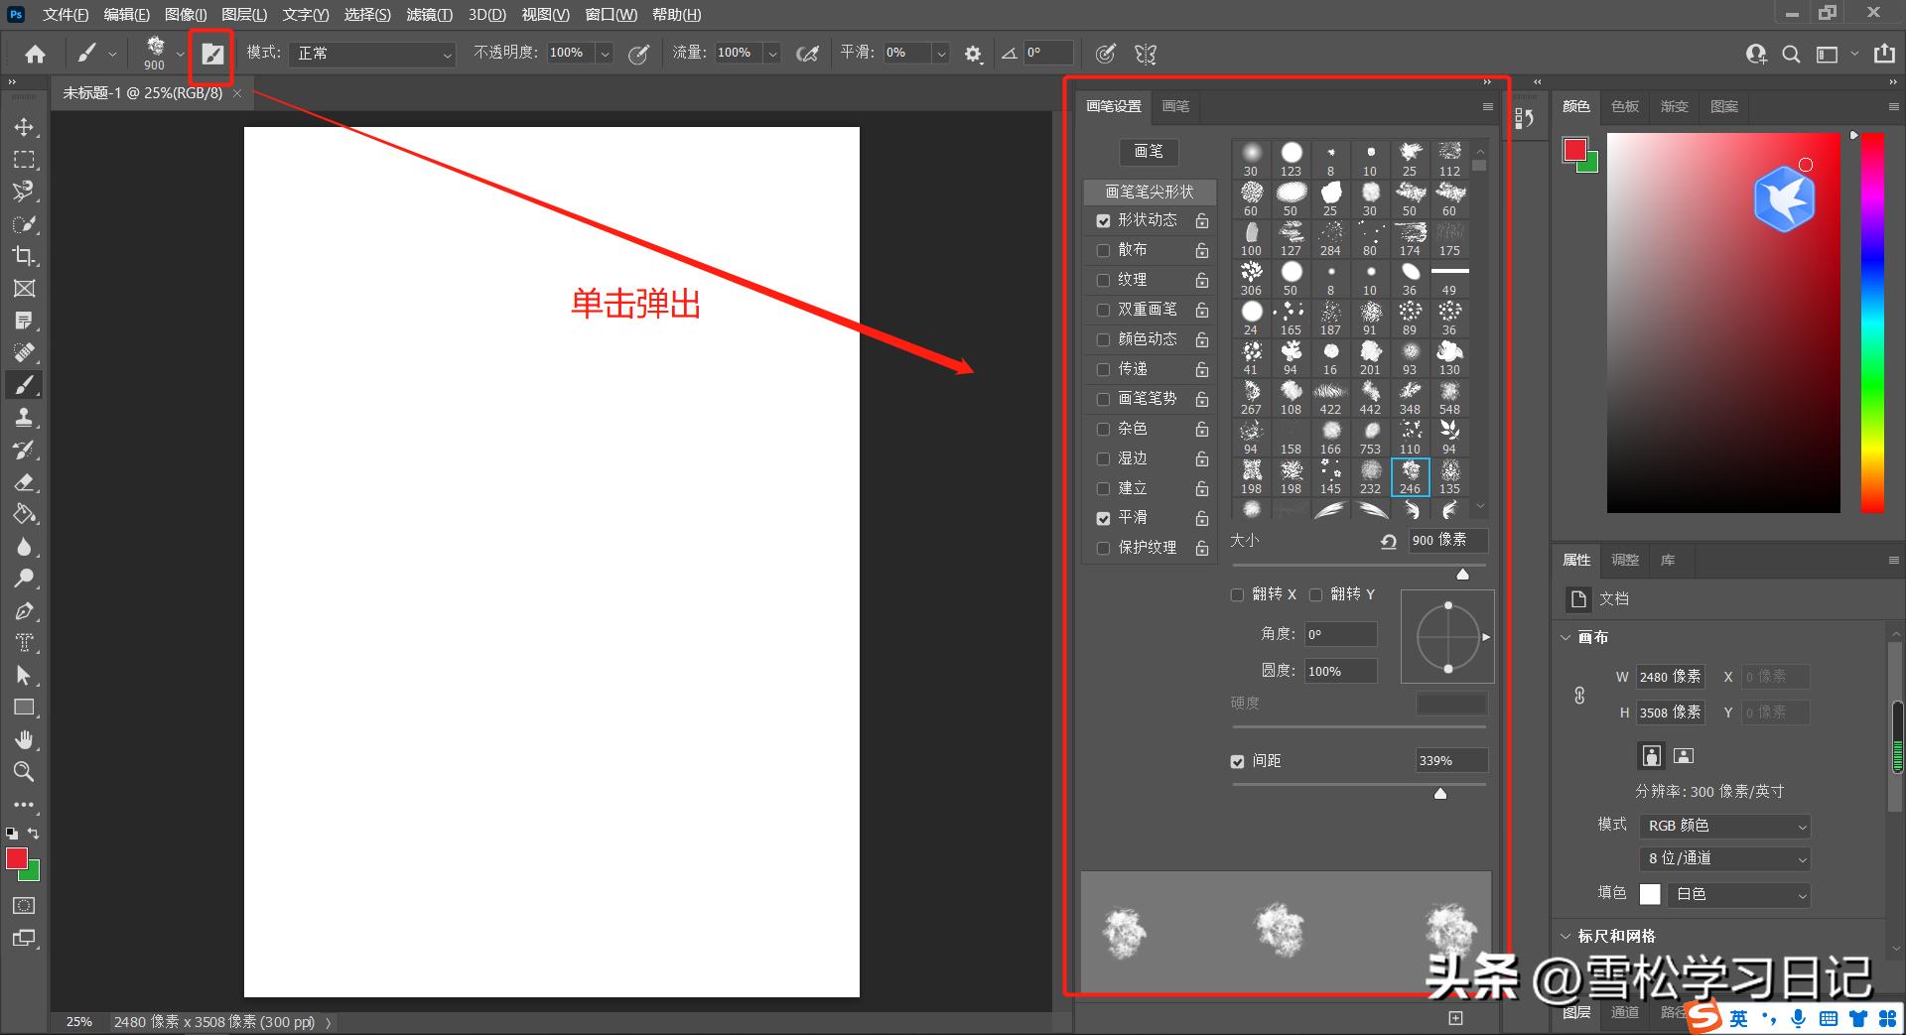This screenshot has width=1906, height=1035.
Task: Select brush preset numbered 246
Action: [x=1410, y=476]
